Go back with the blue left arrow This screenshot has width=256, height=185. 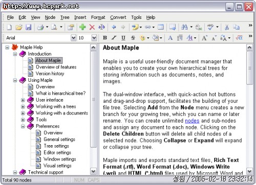coord(114,27)
